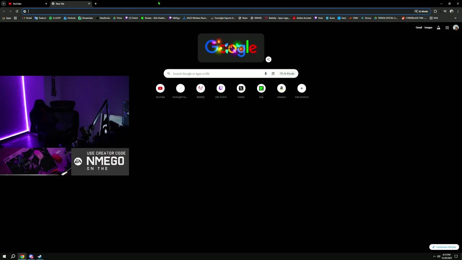Click the Google holiday doodle
The height and width of the screenshot is (260, 462).
coord(231,48)
